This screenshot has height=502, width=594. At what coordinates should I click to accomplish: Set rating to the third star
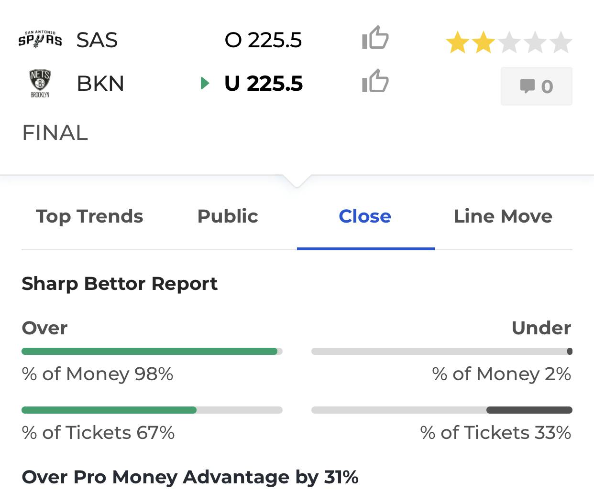509,43
